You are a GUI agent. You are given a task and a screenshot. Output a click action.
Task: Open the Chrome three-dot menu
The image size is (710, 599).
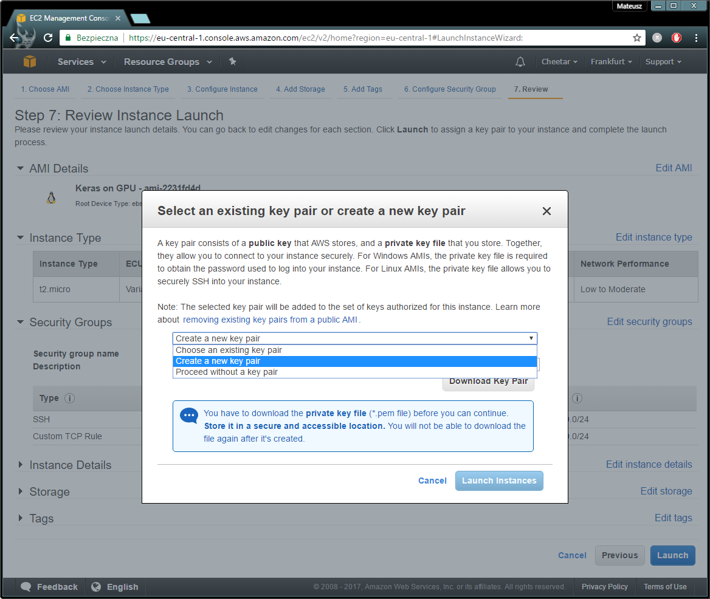click(696, 38)
